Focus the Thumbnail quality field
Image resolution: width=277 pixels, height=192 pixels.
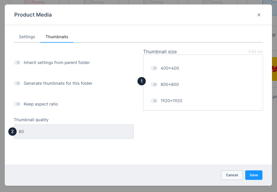(74, 132)
